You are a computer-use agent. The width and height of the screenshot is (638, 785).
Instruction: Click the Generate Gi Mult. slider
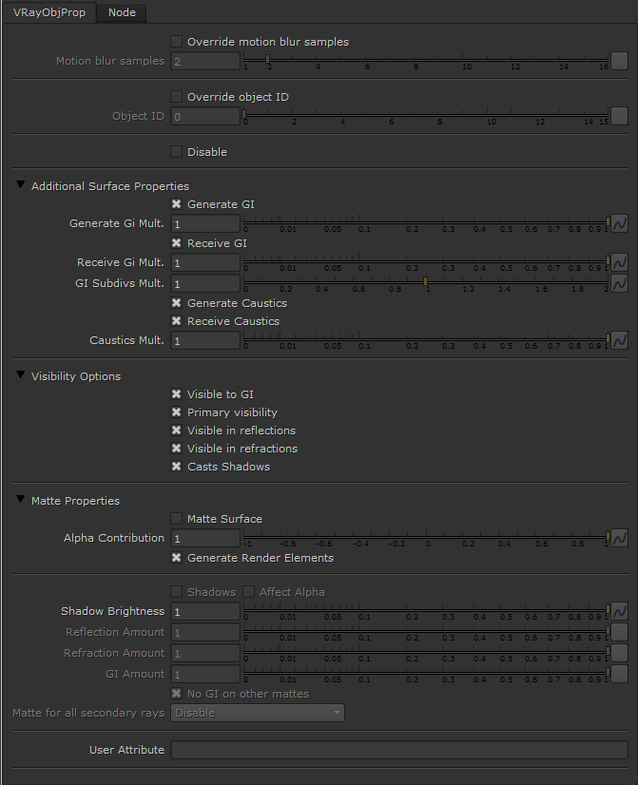click(x=426, y=222)
